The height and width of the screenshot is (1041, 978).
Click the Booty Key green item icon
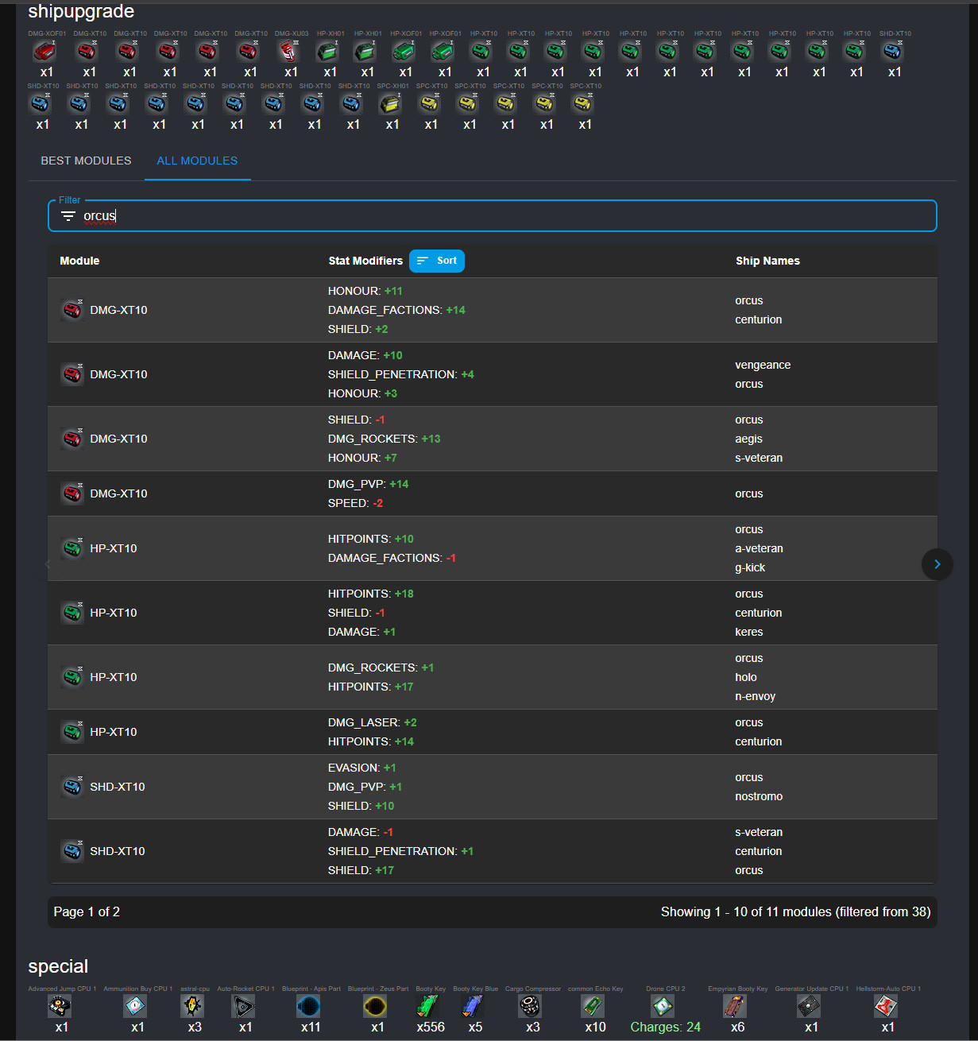point(427,1006)
